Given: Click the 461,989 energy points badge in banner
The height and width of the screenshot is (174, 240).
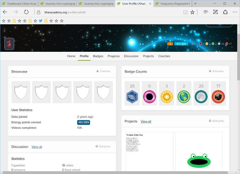Looking at the screenshot, I should [x=181, y=44].
